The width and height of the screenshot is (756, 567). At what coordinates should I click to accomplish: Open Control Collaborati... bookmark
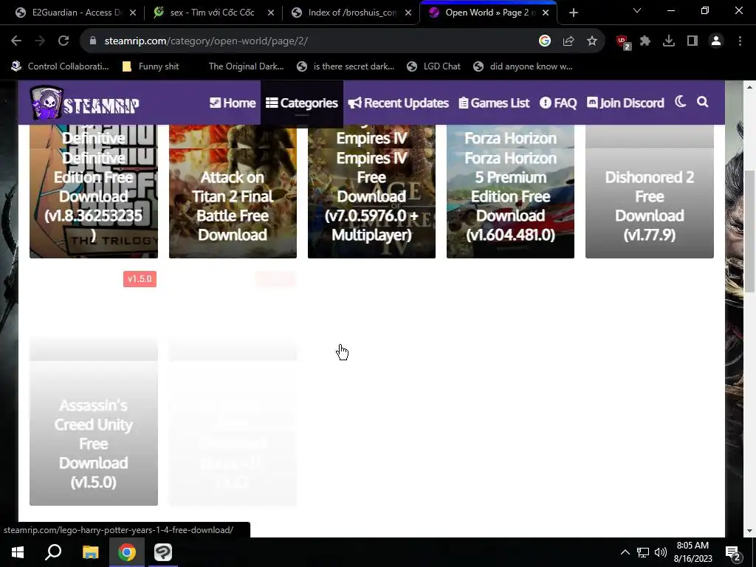click(x=60, y=66)
